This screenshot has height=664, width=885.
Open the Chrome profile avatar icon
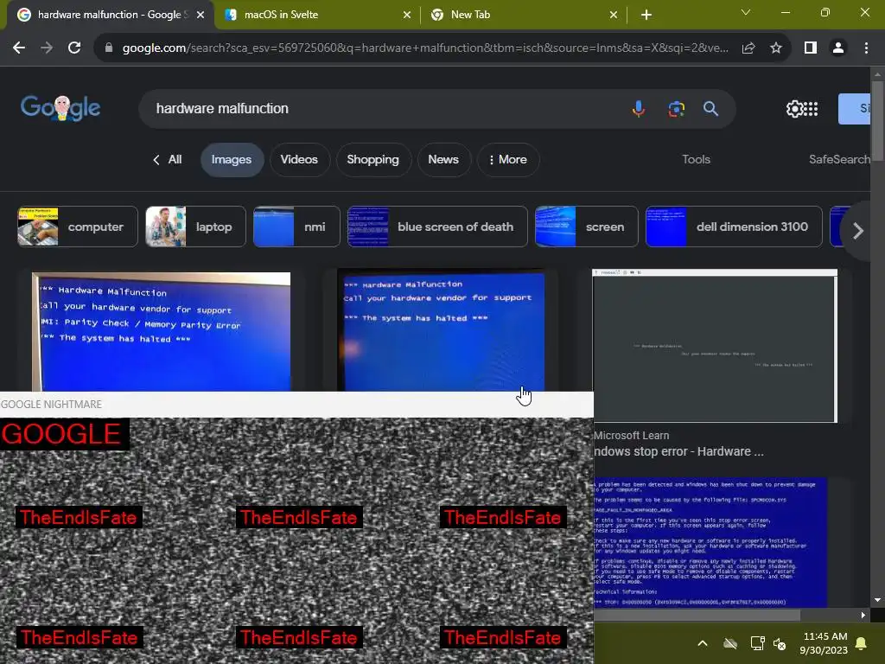[838, 48]
